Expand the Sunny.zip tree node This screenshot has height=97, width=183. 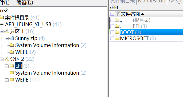(7, 38)
